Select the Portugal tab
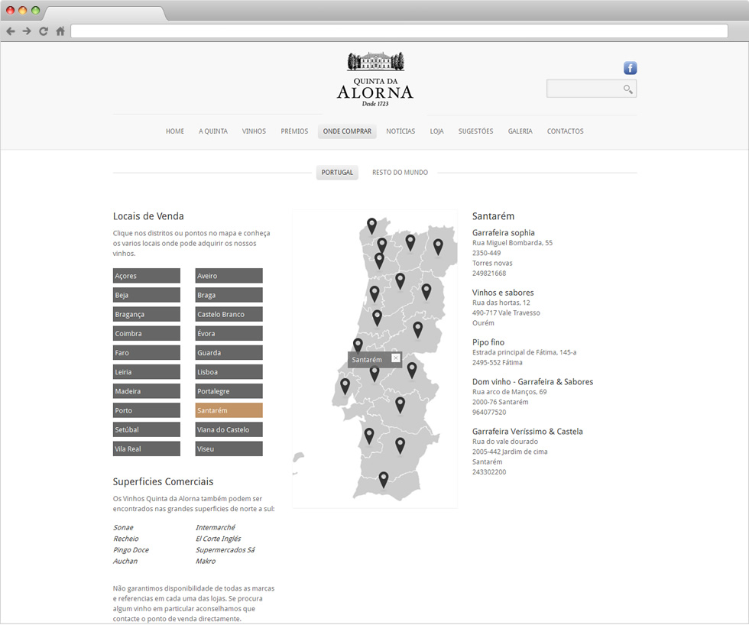 [x=337, y=173]
